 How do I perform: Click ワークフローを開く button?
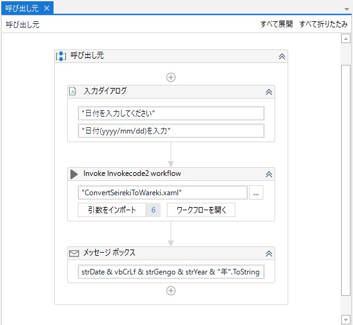(x=201, y=210)
